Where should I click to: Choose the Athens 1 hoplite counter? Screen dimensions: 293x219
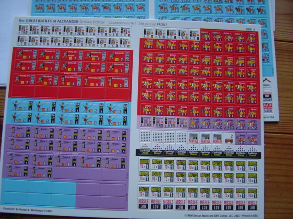66,134
